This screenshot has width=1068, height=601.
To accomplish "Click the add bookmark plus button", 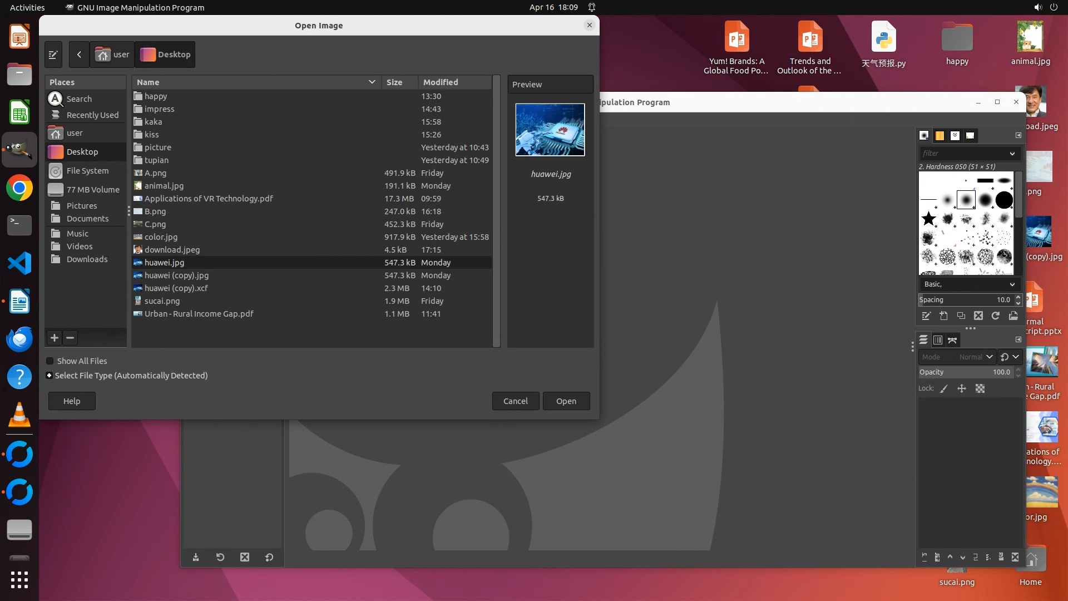I will (x=55, y=338).
